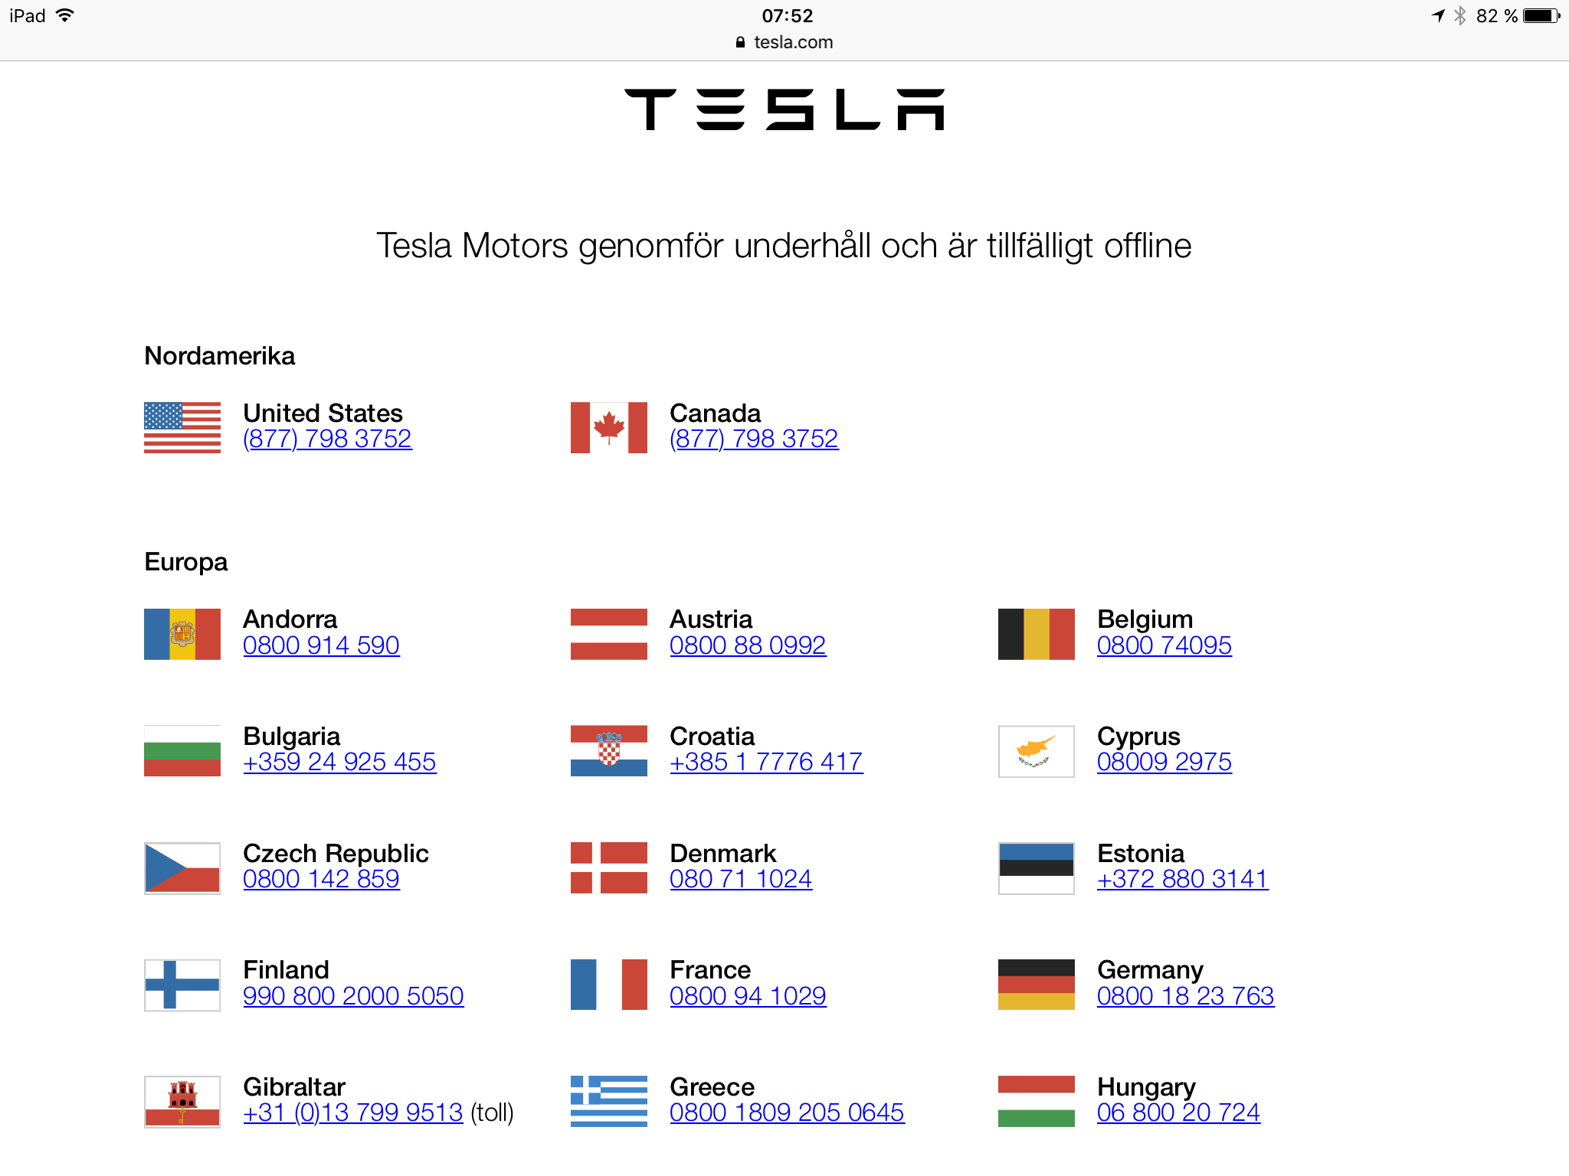The width and height of the screenshot is (1569, 1176).
Task: Click the Tesla logo at top
Action: (x=784, y=109)
